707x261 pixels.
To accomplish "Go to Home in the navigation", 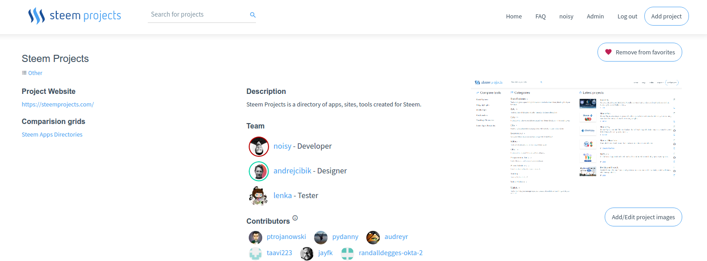I will tap(514, 16).
